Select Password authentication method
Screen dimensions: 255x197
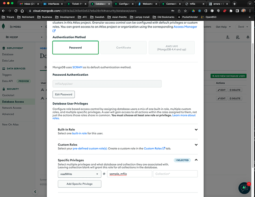click(x=75, y=47)
